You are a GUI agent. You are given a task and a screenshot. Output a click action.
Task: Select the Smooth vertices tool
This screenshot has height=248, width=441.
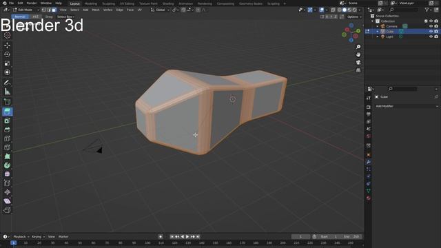[x=8, y=174]
